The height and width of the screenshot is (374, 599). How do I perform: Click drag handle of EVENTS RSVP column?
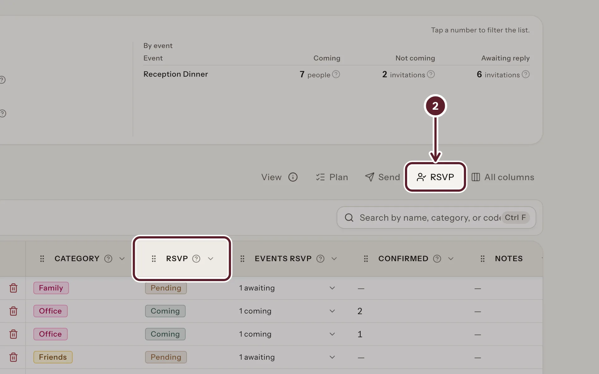242,259
